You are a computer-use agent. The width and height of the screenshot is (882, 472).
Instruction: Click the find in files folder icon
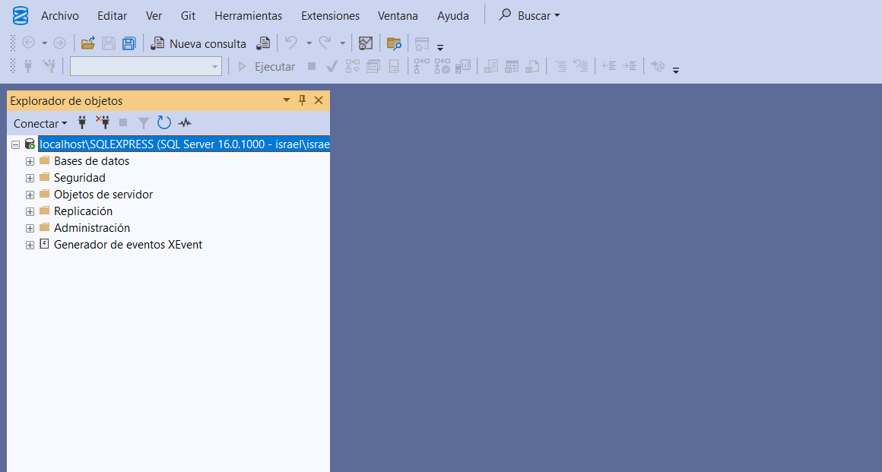(394, 43)
